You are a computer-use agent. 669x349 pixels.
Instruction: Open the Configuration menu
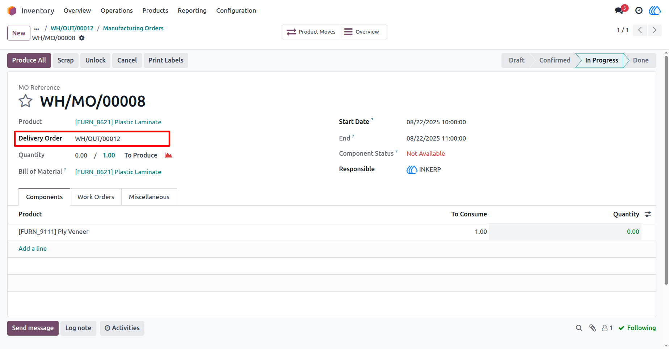(x=236, y=10)
